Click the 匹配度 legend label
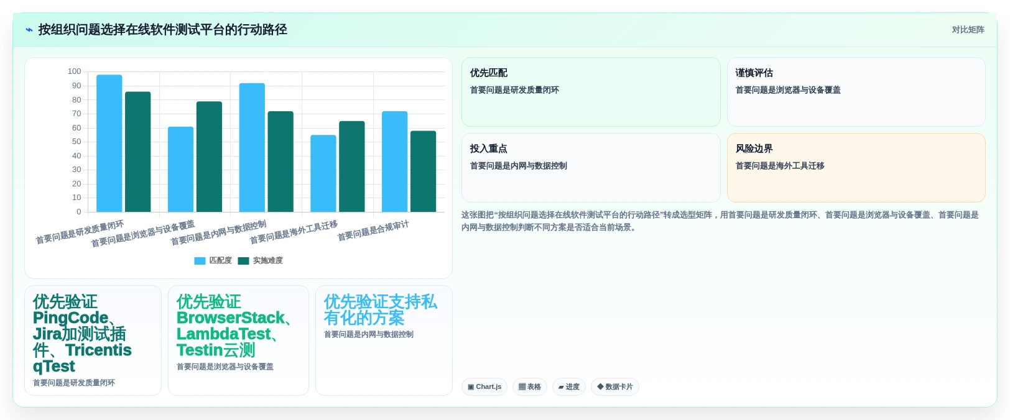The height and width of the screenshot is (420, 1010). pyautogui.click(x=220, y=261)
